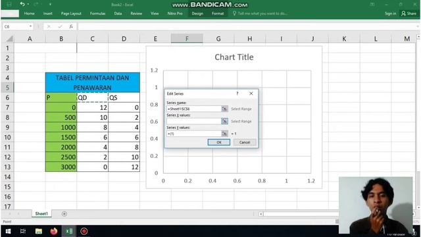Click the Excel taskbar icon
The width and height of the screenshot is (421, 237).
tap(69, 231)
